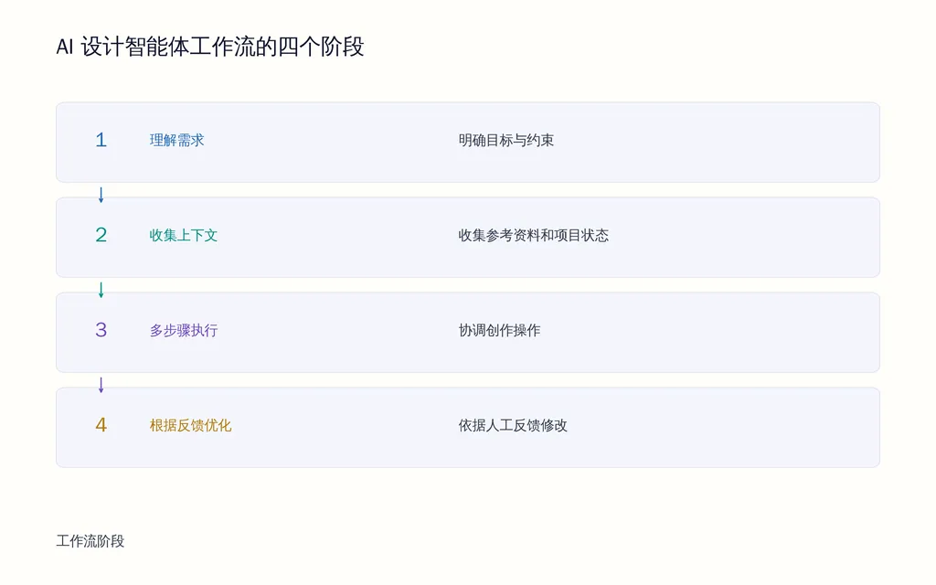Image resolution: width=936 pixels, height=585 pixels.
Task: Click the description '依据人工反馈修改'
Action: [x=513, y=425]
